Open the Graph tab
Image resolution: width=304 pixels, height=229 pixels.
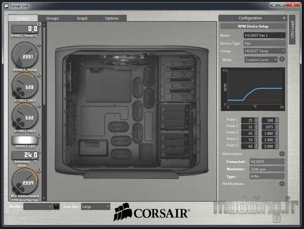[82, 18]
